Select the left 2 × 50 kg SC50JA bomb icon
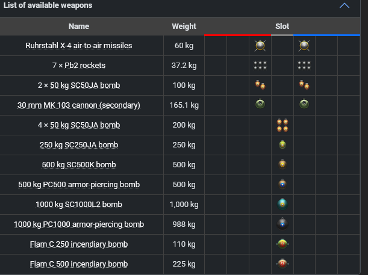 (x=260, y=85)
